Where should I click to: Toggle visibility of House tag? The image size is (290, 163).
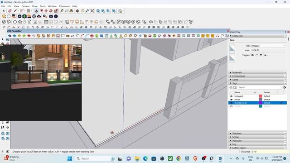click(231, 100)
